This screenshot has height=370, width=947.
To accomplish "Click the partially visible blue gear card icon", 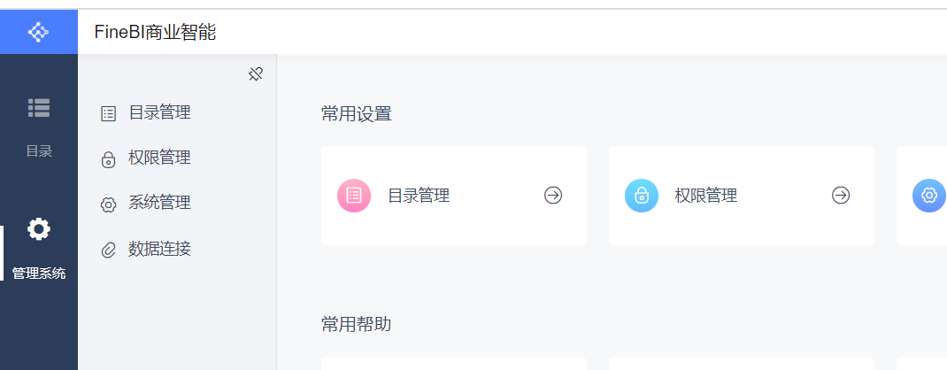I will 929,196.
